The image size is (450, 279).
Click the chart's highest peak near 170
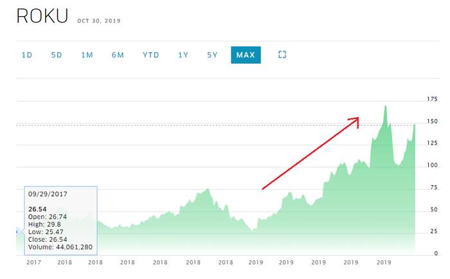coord(386,106)
